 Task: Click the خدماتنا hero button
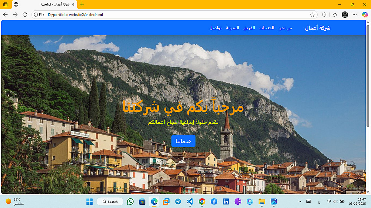[183, 141]
